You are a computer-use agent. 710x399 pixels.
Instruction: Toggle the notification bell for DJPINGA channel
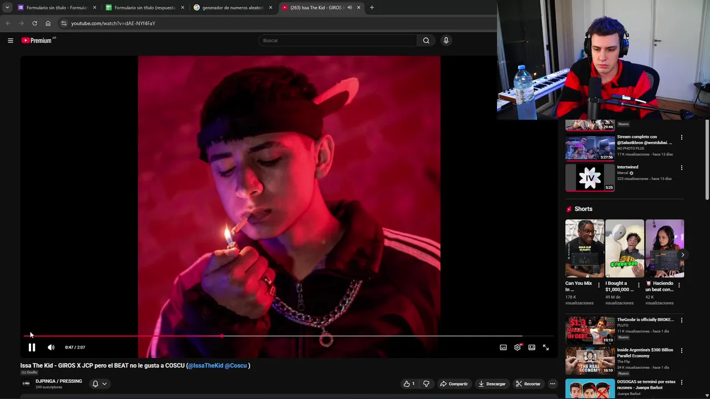click(x=95, y=383)
